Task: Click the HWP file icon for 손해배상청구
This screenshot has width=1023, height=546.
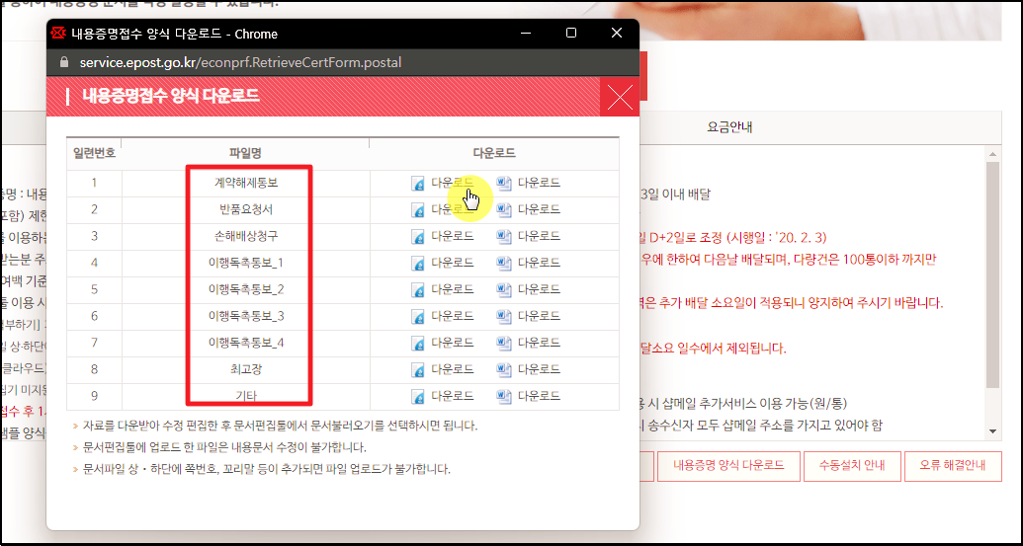Action: click(x=418, y=237)
